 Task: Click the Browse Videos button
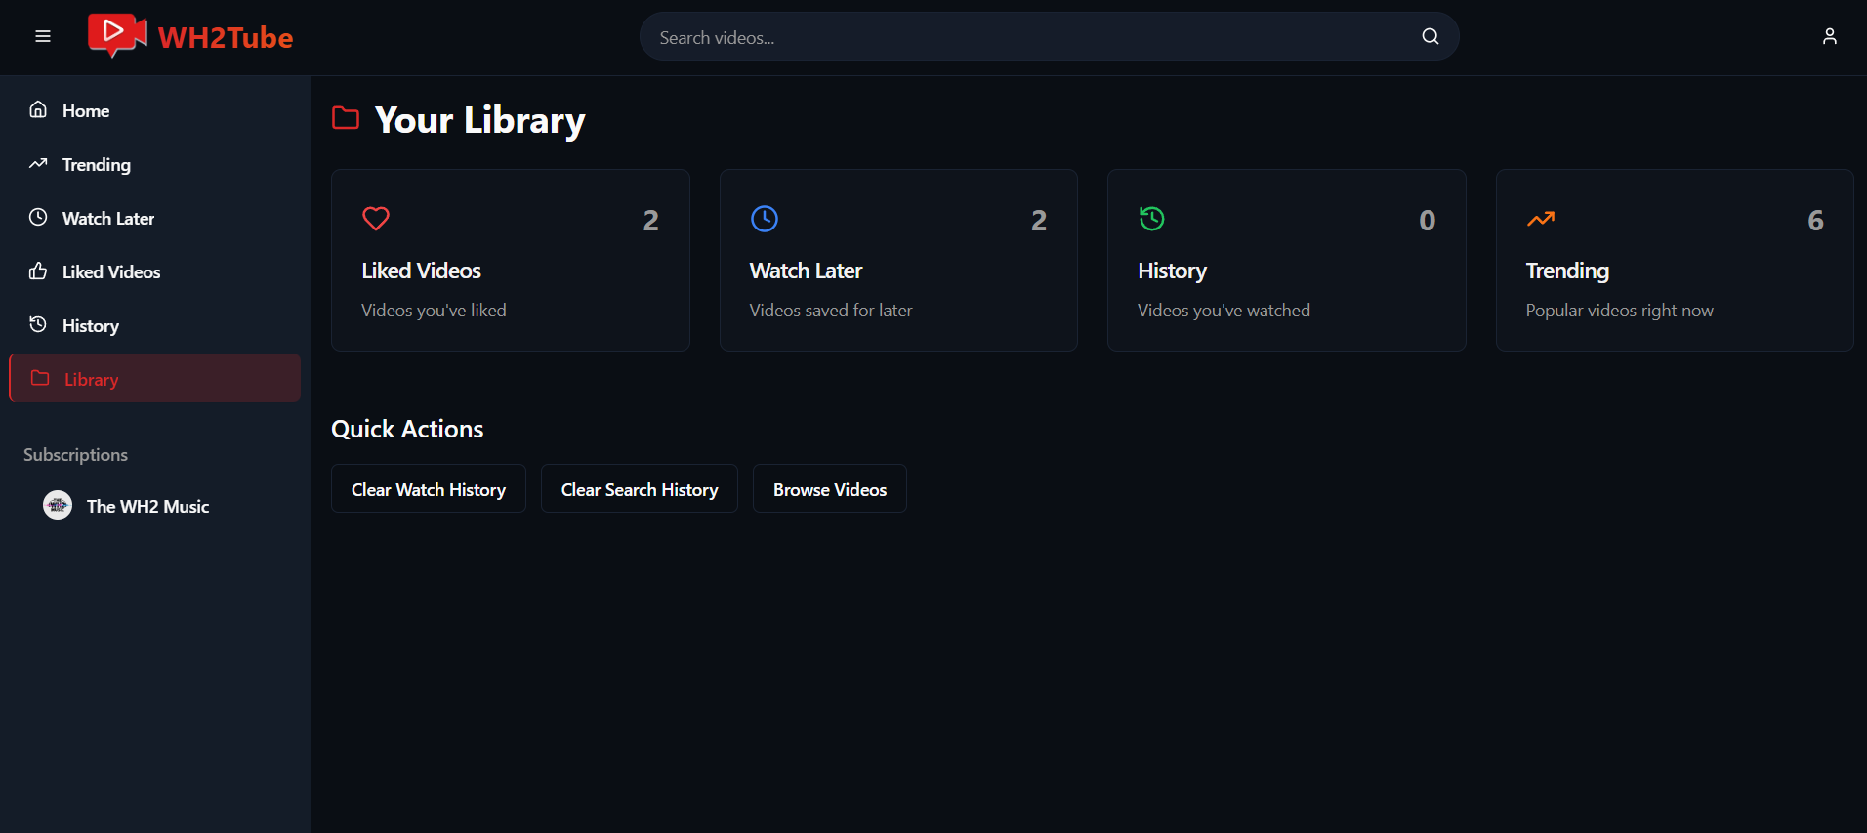tap(829, 489)
